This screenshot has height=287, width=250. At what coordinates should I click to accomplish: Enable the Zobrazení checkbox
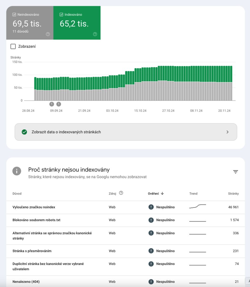(13, 47)
